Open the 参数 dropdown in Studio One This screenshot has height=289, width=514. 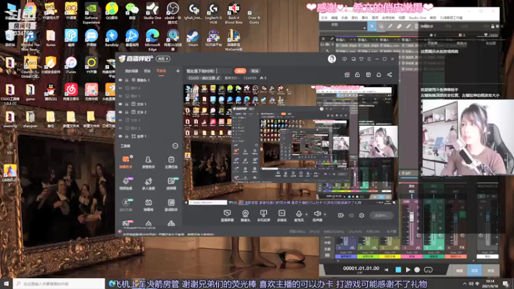click(344, 26)
